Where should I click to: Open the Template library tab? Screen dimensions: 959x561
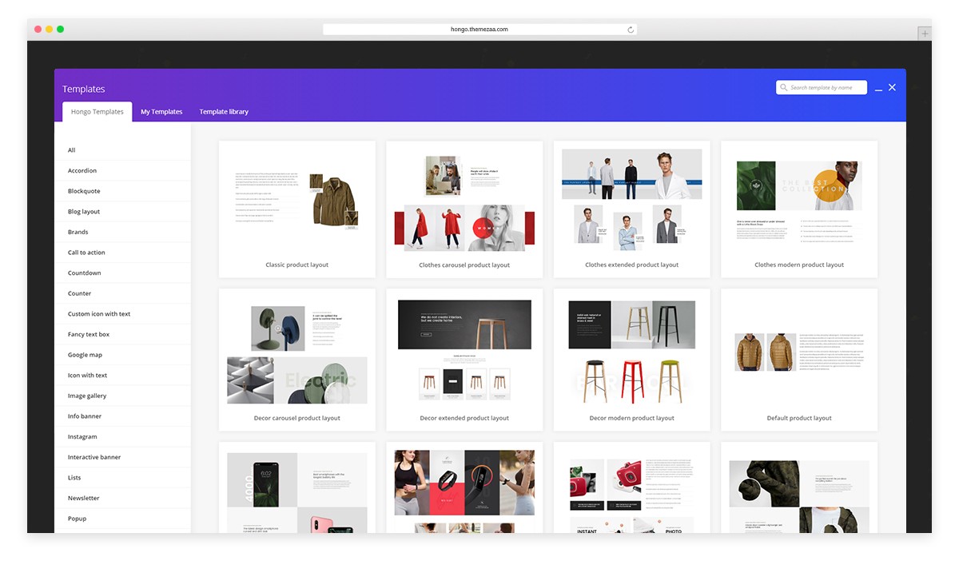224,112
